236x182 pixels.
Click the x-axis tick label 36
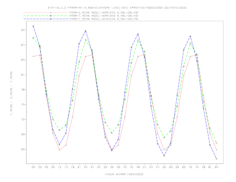(112, 167)
